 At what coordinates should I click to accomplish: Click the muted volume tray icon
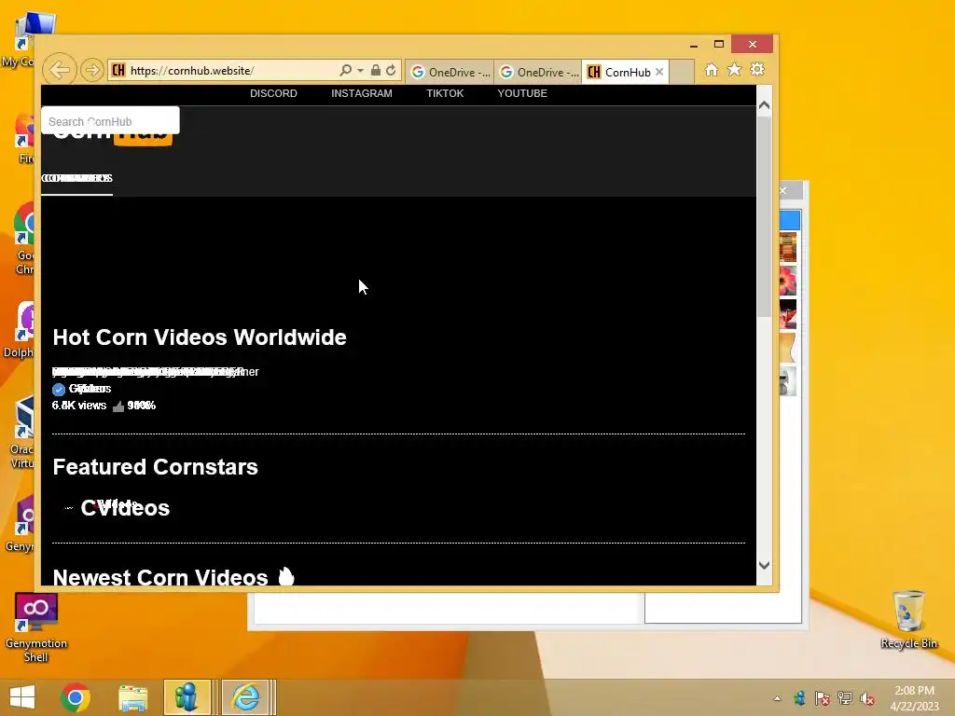coord(867,698)
